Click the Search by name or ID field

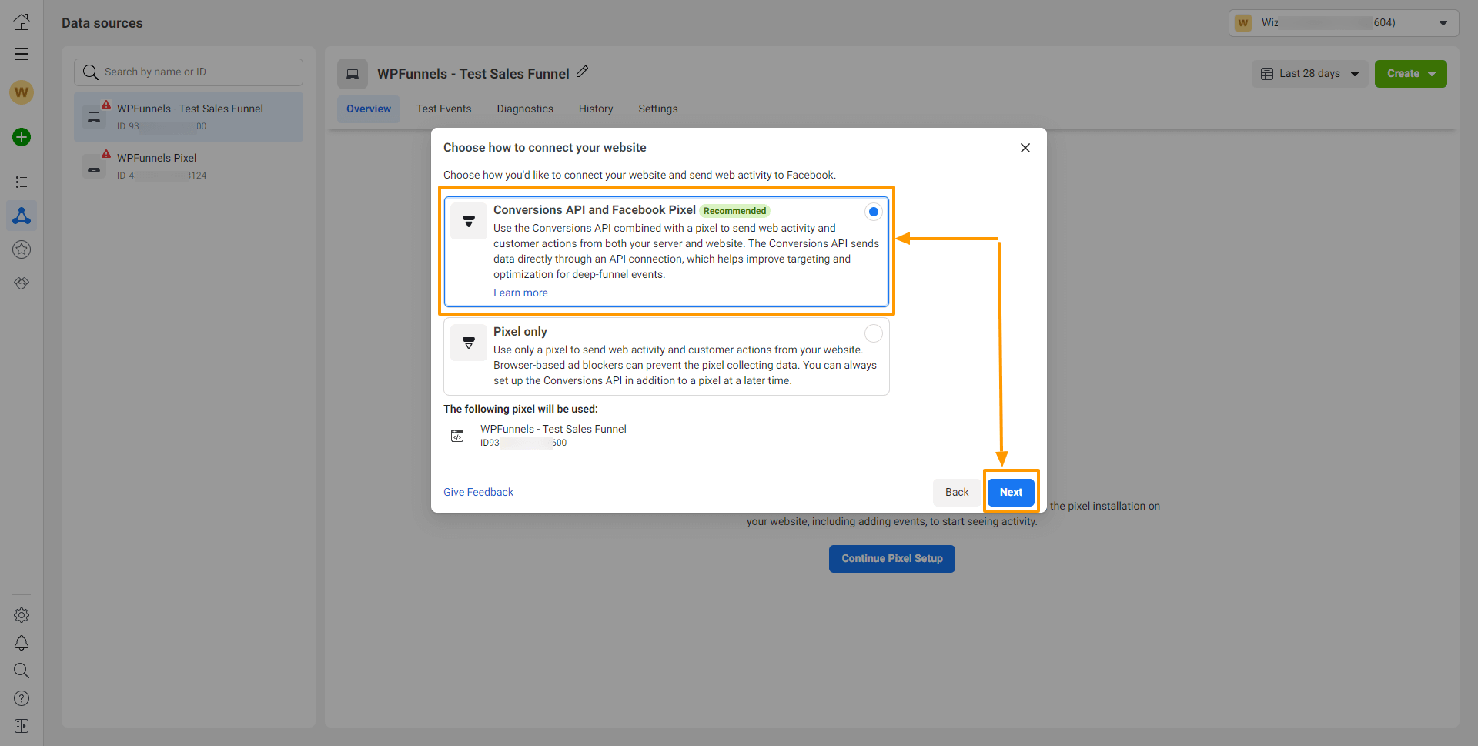click(189, 72)
